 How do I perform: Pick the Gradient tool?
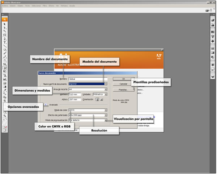pyautogui.click(x=5, y=87)
